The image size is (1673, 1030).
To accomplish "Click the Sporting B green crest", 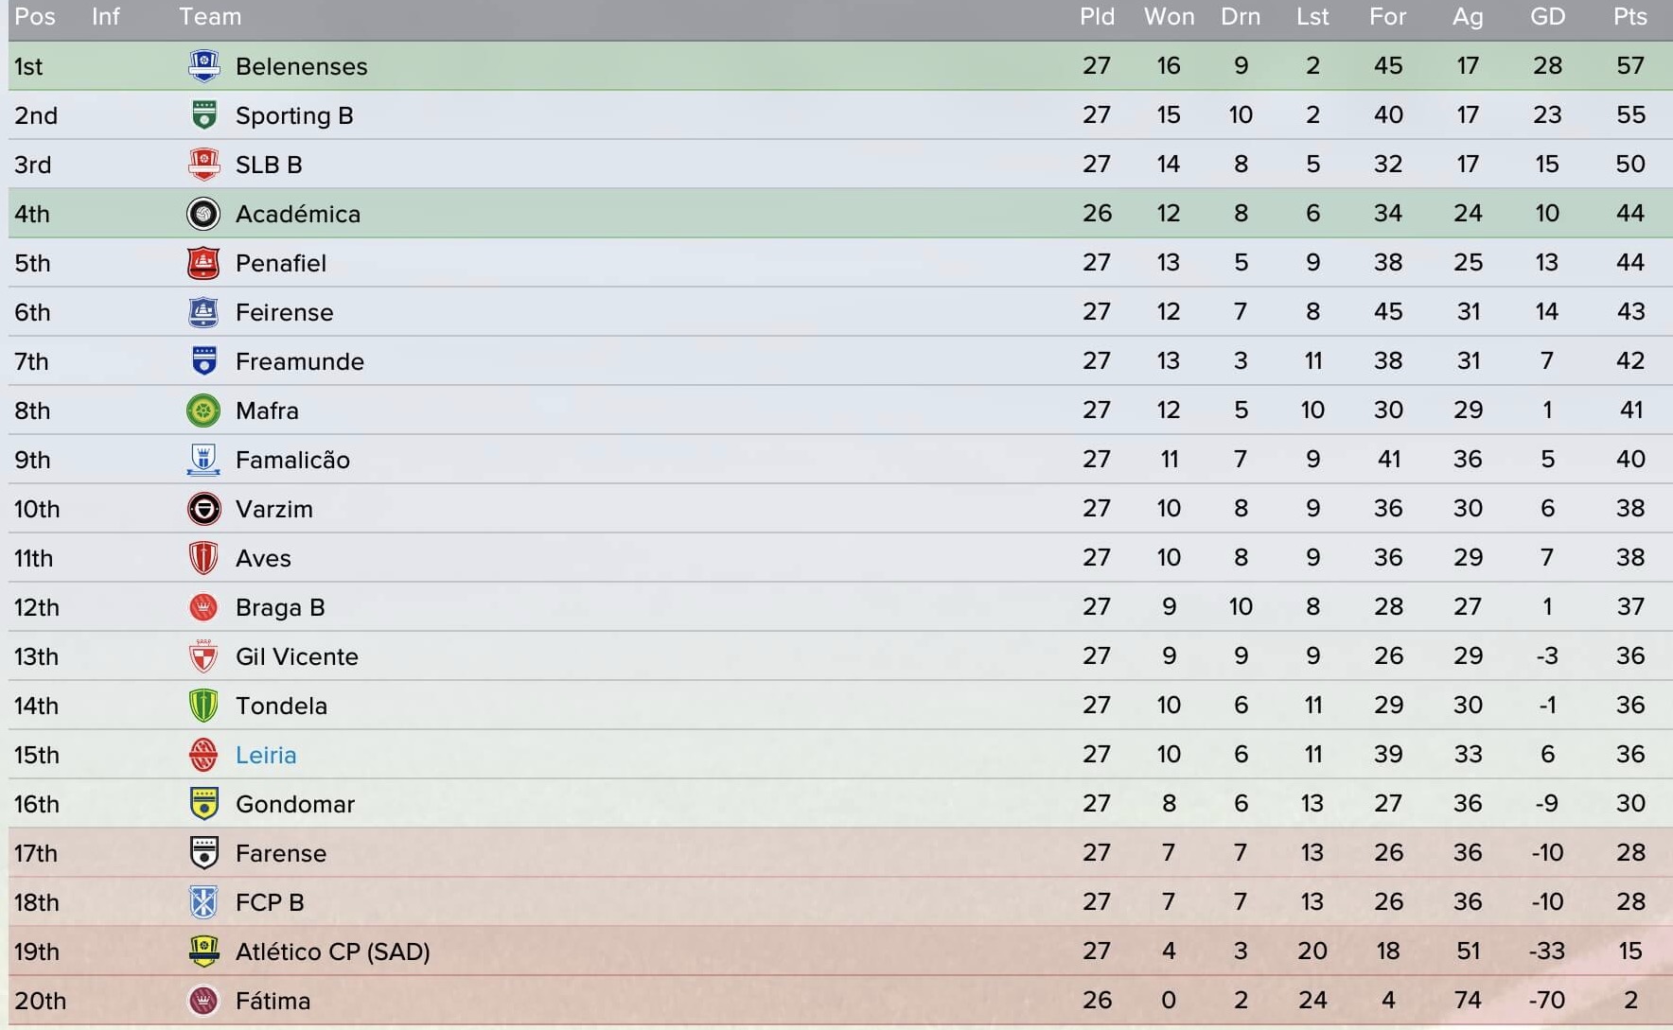I will coord(203,115).
